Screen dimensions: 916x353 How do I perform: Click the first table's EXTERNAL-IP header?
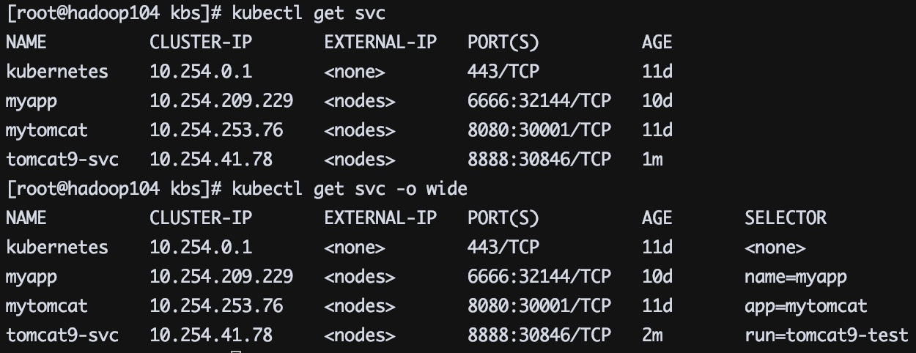(x=380, y=42)
